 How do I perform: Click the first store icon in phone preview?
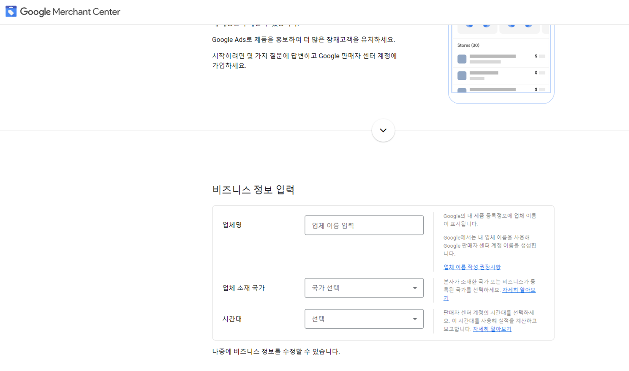(462, 59)
